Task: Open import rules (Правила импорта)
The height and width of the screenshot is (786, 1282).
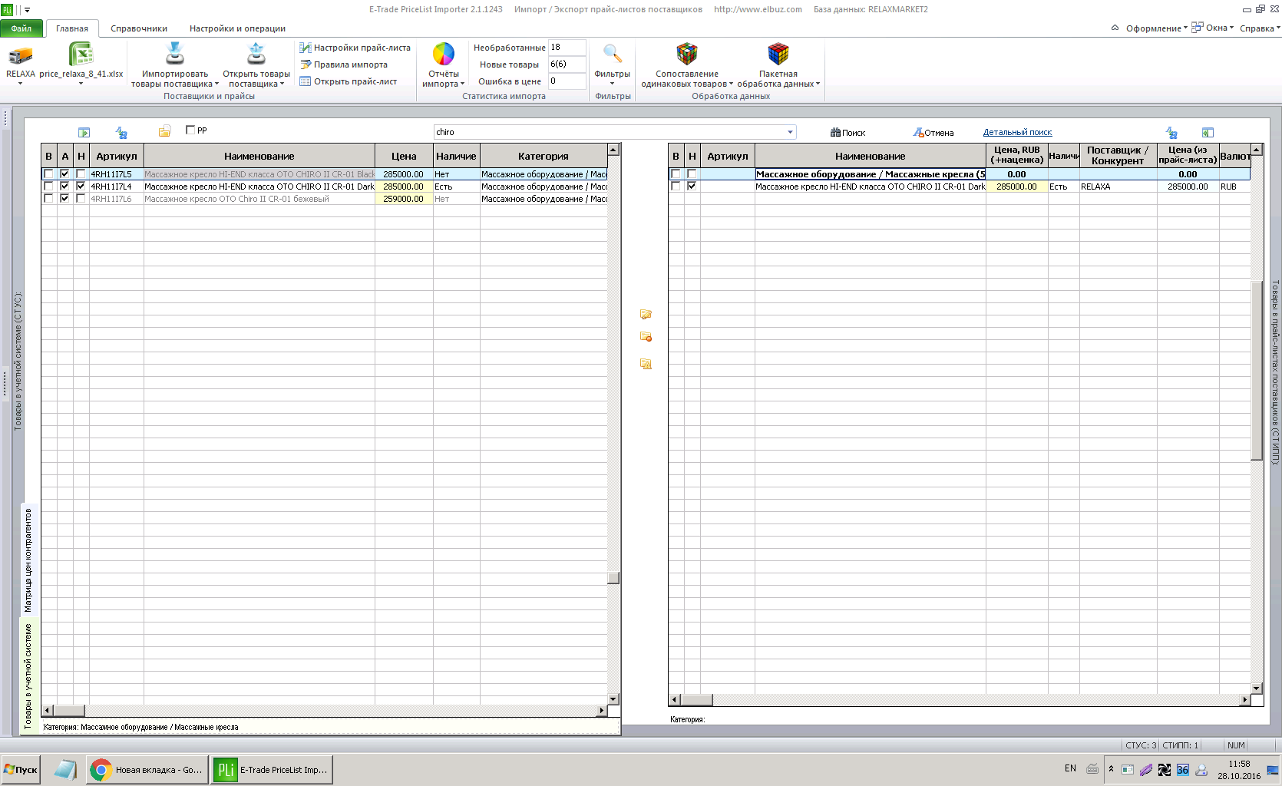Action: pos(343,64)
